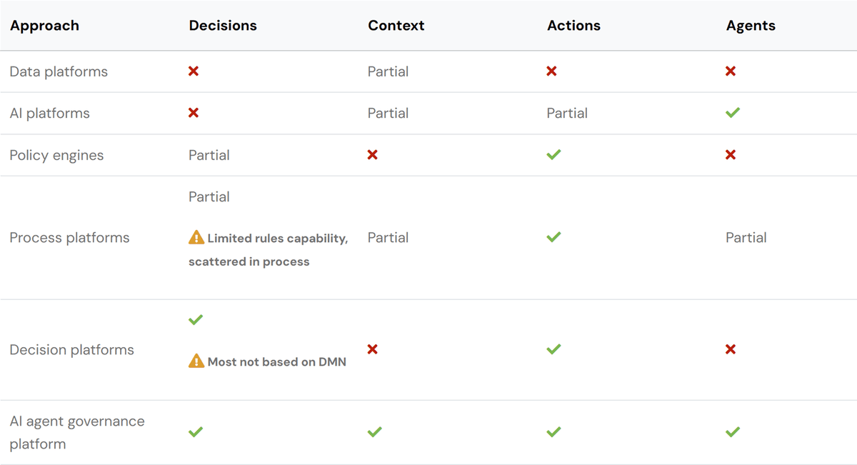
Task: Click the green check for Process platforms Actions
Action: click(553, 237)
